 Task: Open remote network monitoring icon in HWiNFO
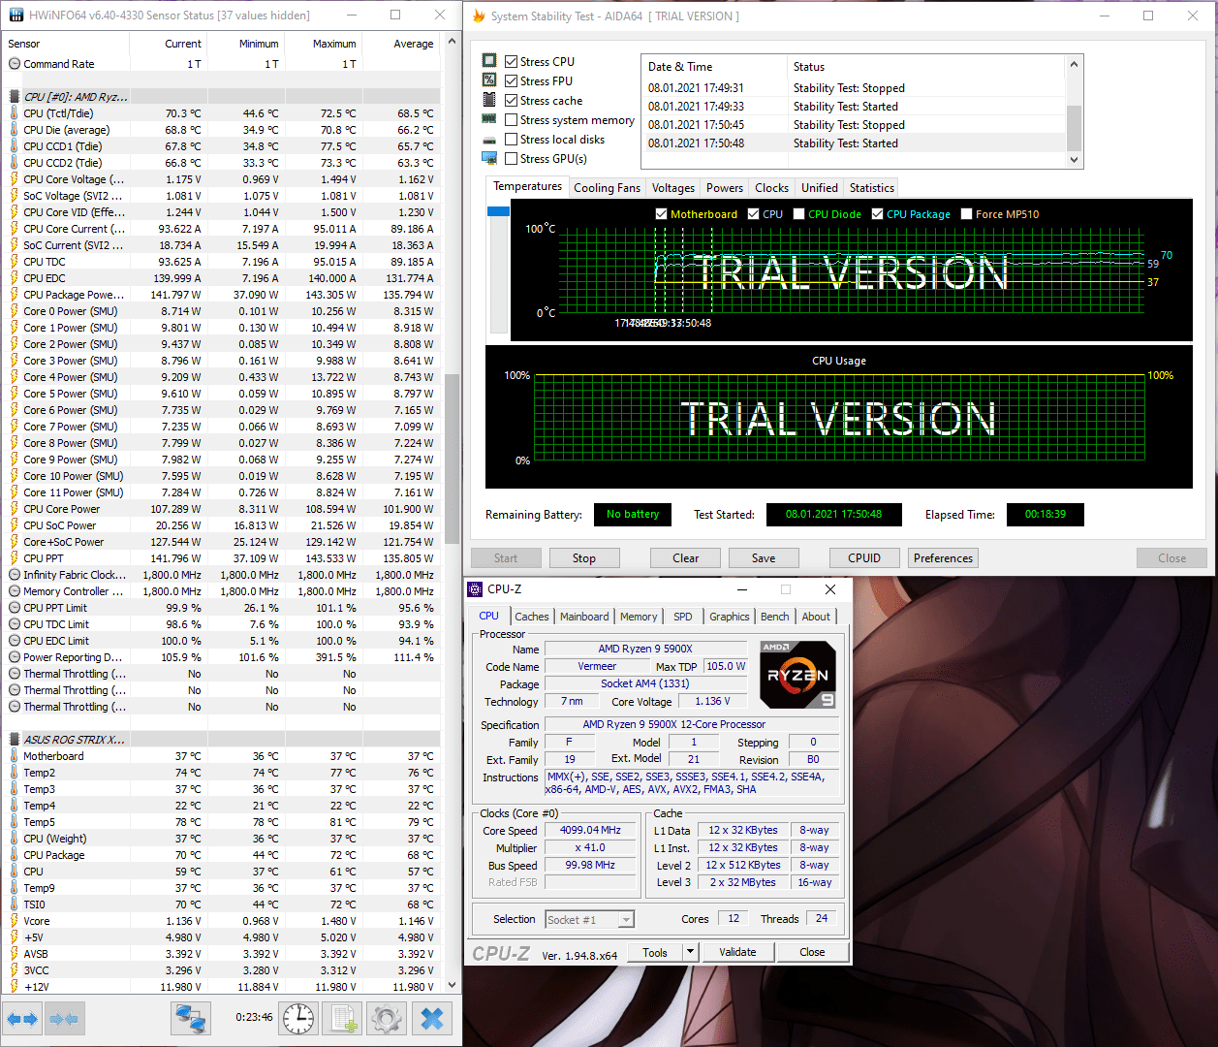pos(191,1019)
